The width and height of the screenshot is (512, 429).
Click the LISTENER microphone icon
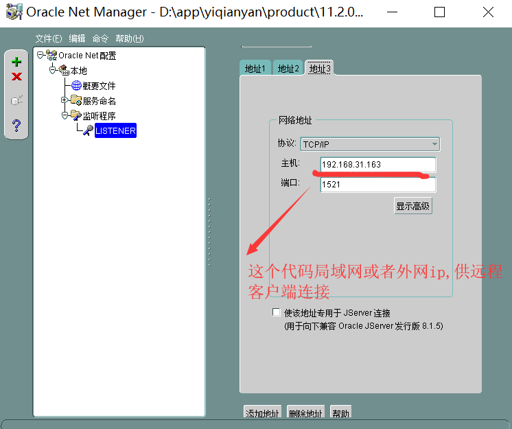88,130
